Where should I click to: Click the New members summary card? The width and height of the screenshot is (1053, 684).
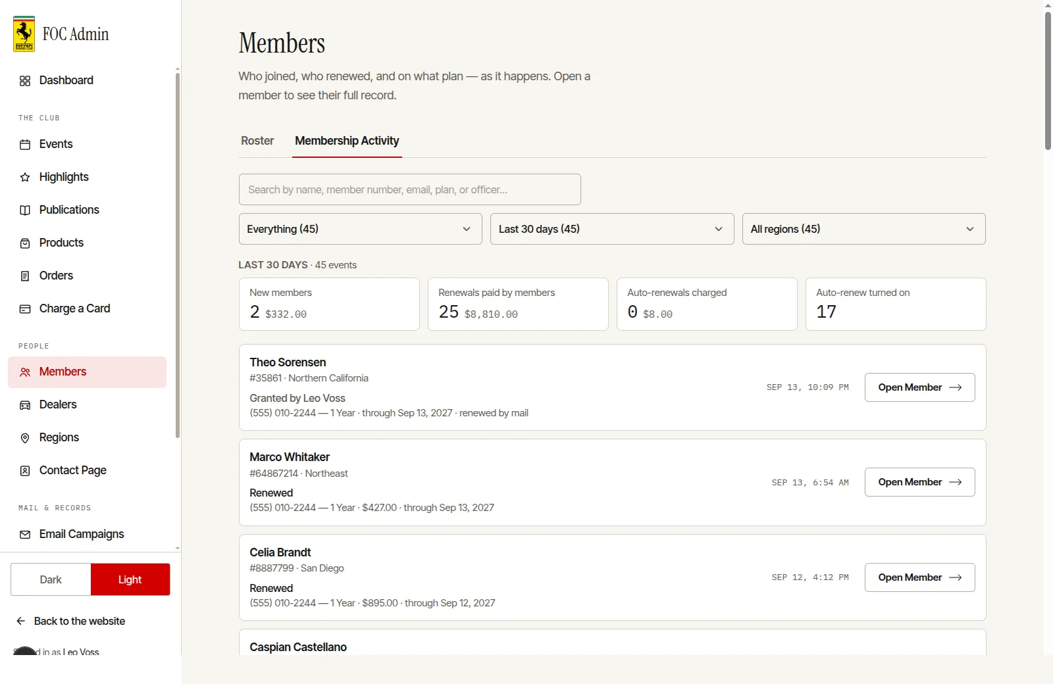pyautogui.click(x=329, y=304)
